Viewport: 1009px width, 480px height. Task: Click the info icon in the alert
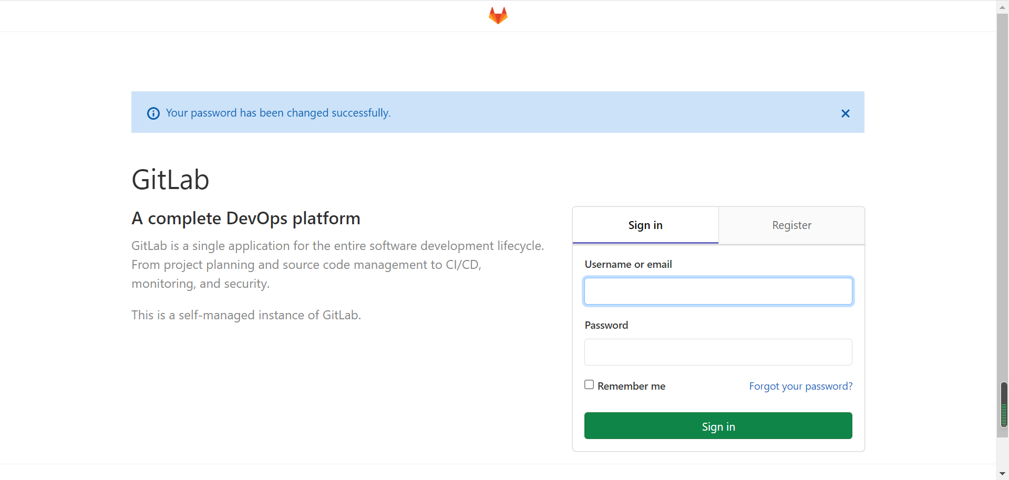(153, 113)
